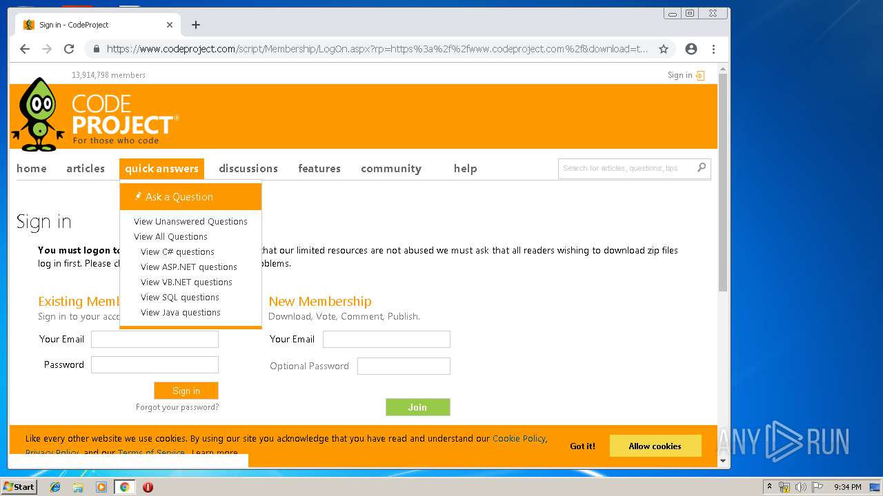883x496 pixels.
Task: Click the scrollbar up arrow
Action: click(723, 69)
